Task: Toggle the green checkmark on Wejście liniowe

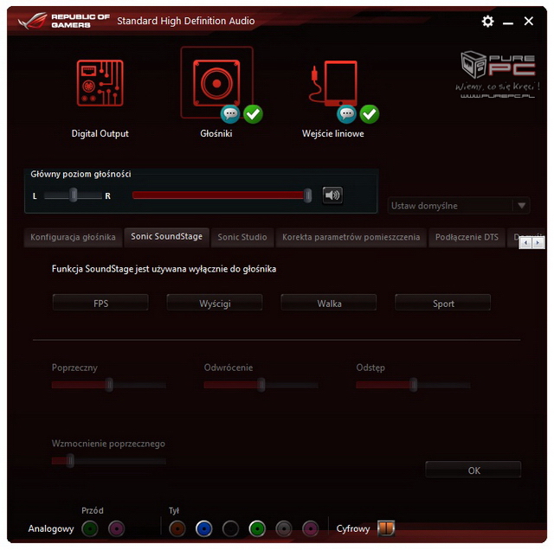Action: (370, 113)
